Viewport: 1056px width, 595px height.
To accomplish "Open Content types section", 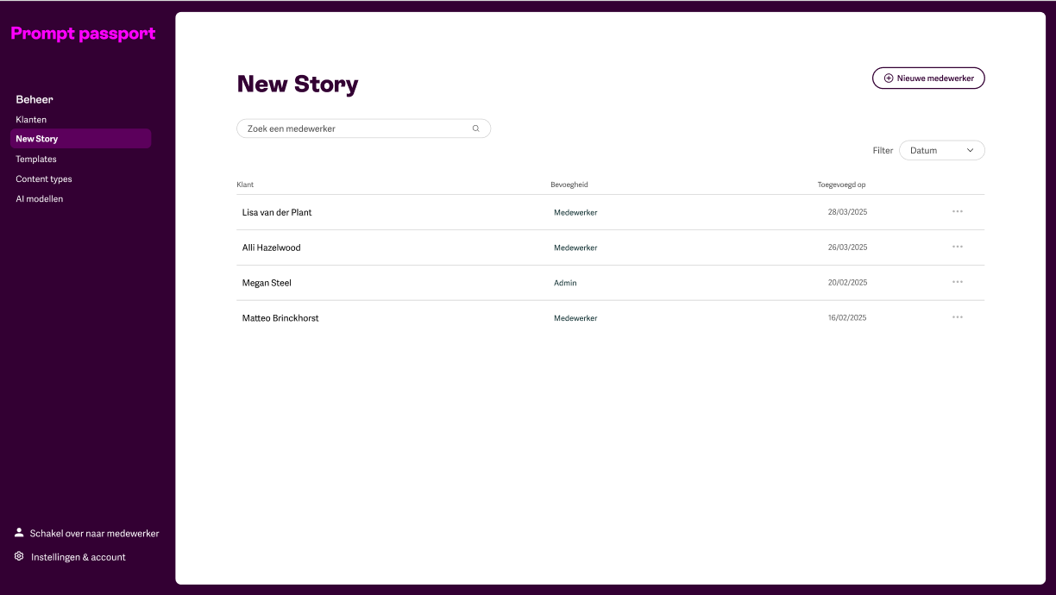I will 44,179.
